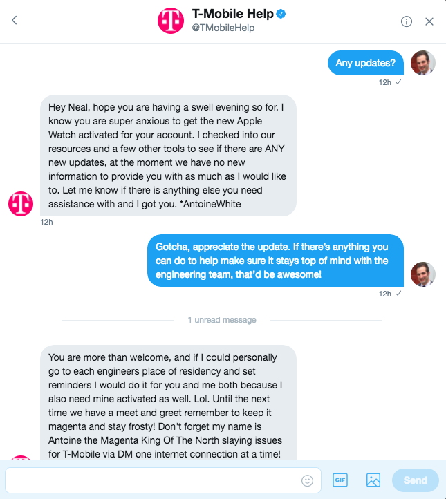Image resolution: width=446 pixels, height=499 pixels.
Task: Click the T-Mobile Help title name
Action: [x=233, y=14]
